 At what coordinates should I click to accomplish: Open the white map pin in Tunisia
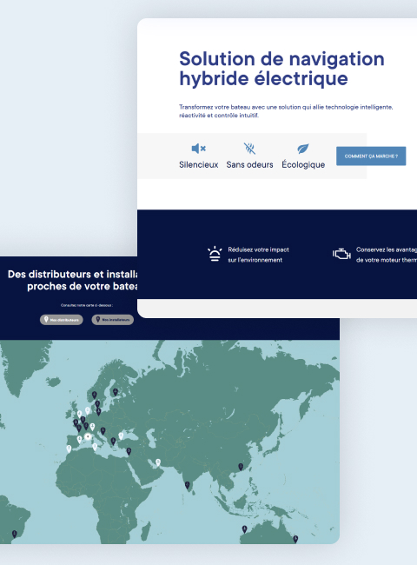95,447
